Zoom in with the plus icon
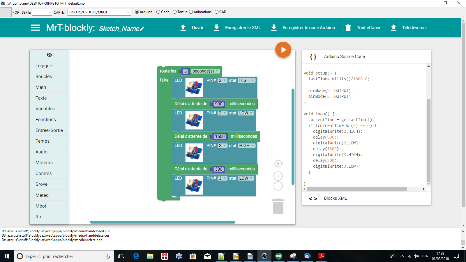466x262 pixels. point(278,176)
